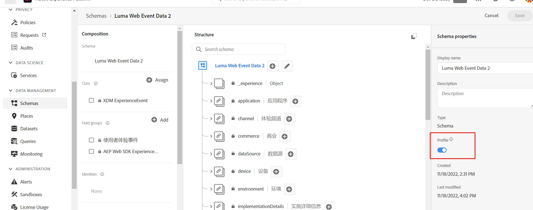Viewport: 533px width, 210px height.
Task: Click the License Usage icon in the sidebar
Action: click(14, 207)
